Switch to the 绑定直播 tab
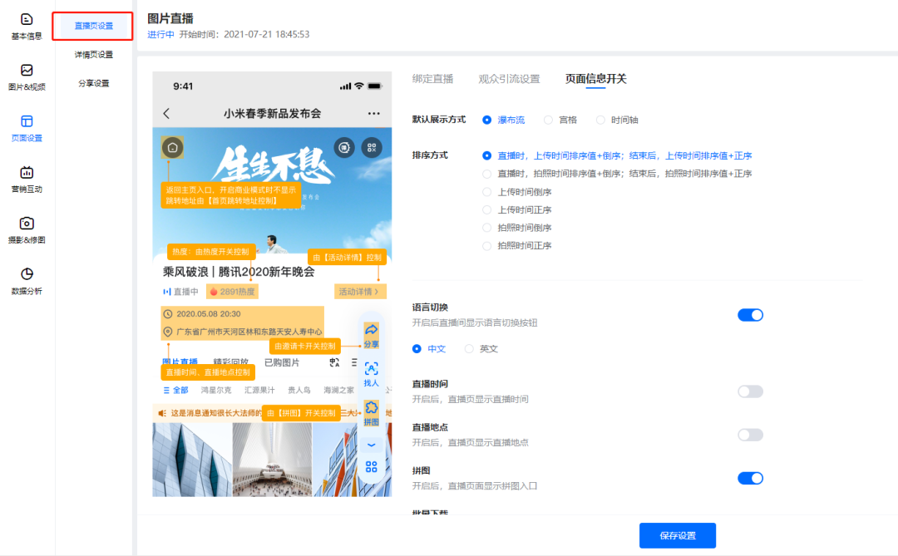 (x=432, y=79)
